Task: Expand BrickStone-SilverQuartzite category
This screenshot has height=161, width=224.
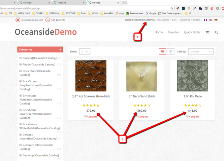Action: click(20, 110)
